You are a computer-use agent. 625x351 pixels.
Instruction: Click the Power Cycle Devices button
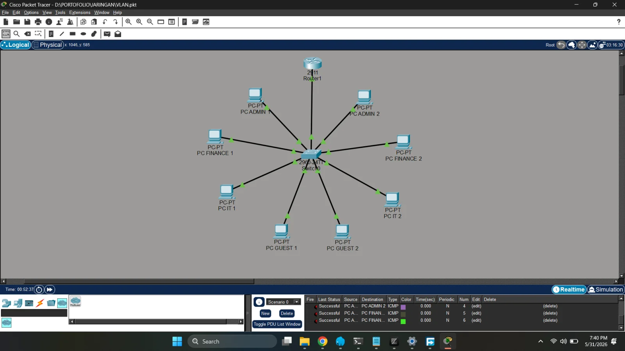click(x=39, y=289)
